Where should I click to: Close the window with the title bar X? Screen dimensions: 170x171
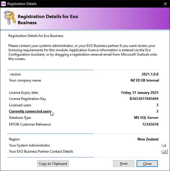[165, 4]
